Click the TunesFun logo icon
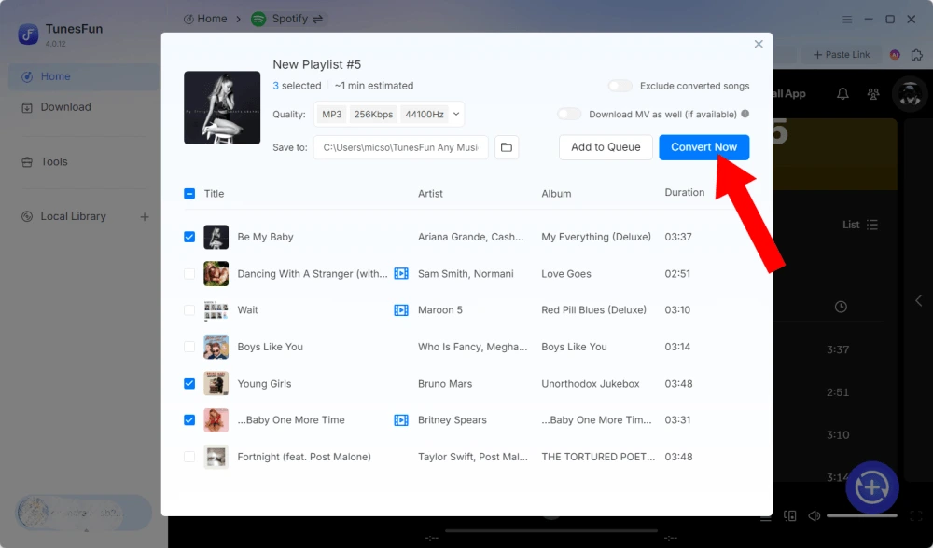Image resolution: width=933 pixels, height=548 pixels. pos(28,34)
